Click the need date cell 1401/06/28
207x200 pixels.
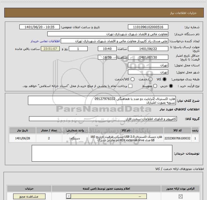(22, 138)
